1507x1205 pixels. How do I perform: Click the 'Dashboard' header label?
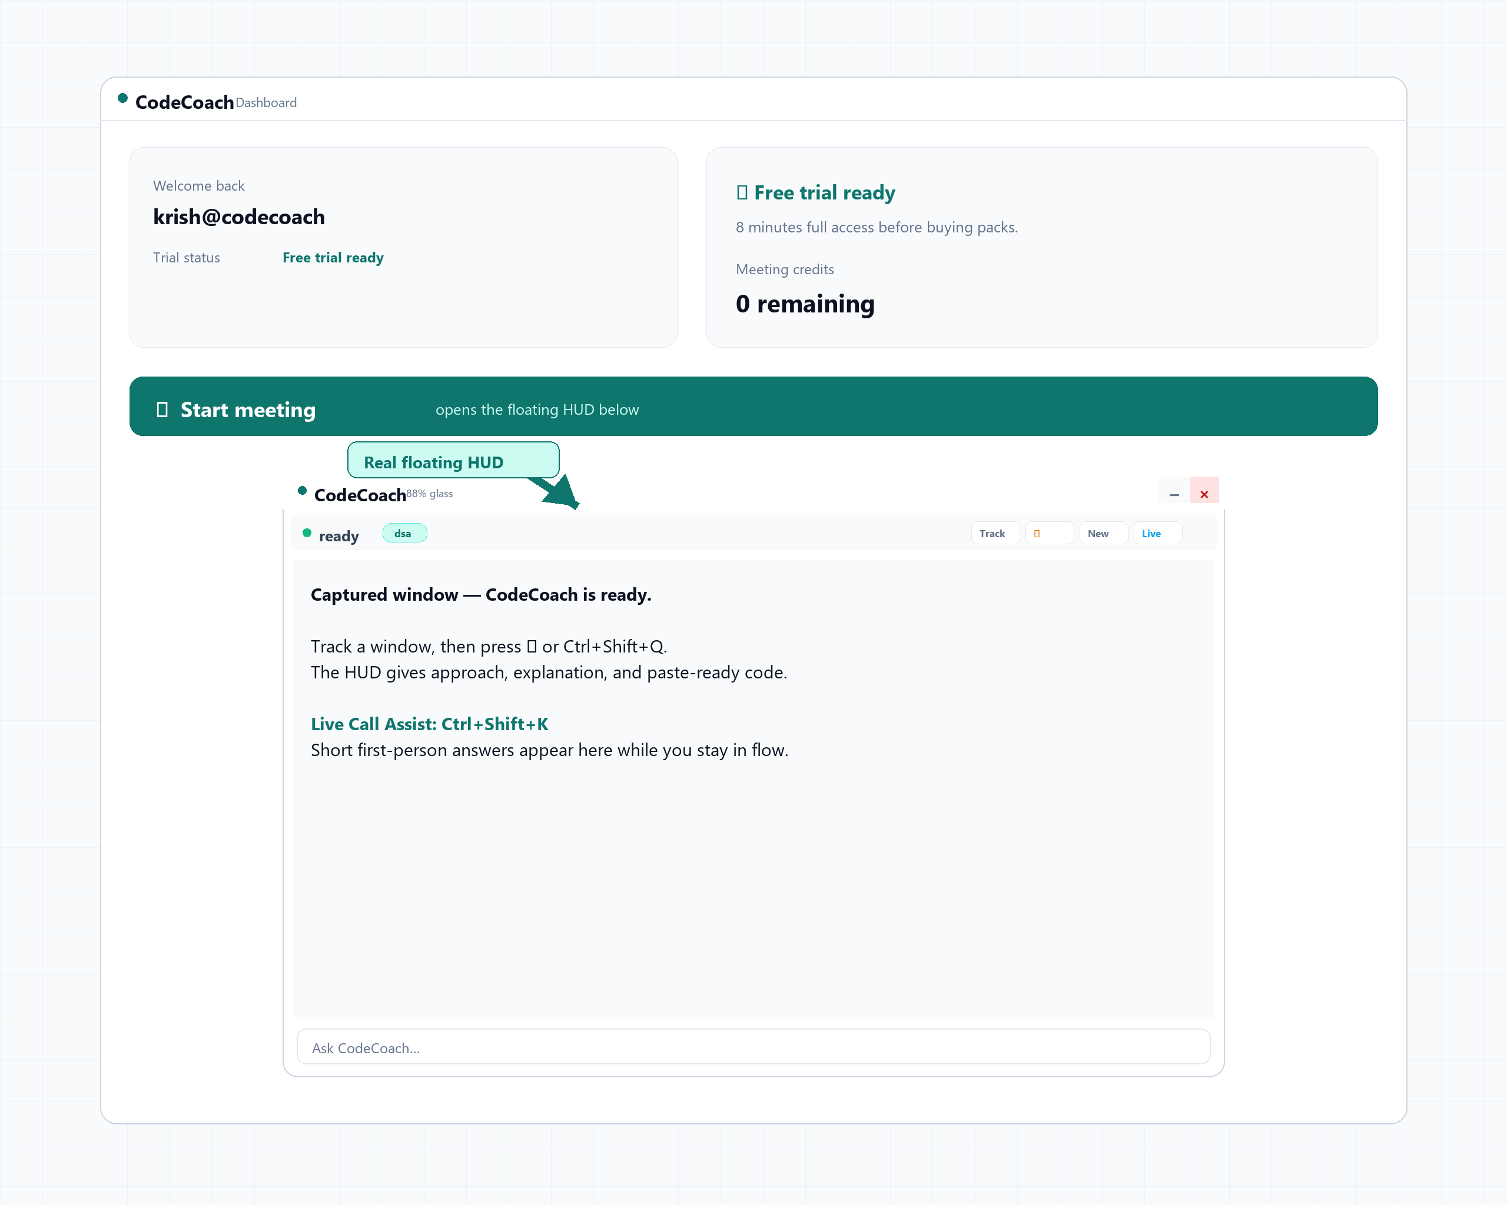(265, 103)
